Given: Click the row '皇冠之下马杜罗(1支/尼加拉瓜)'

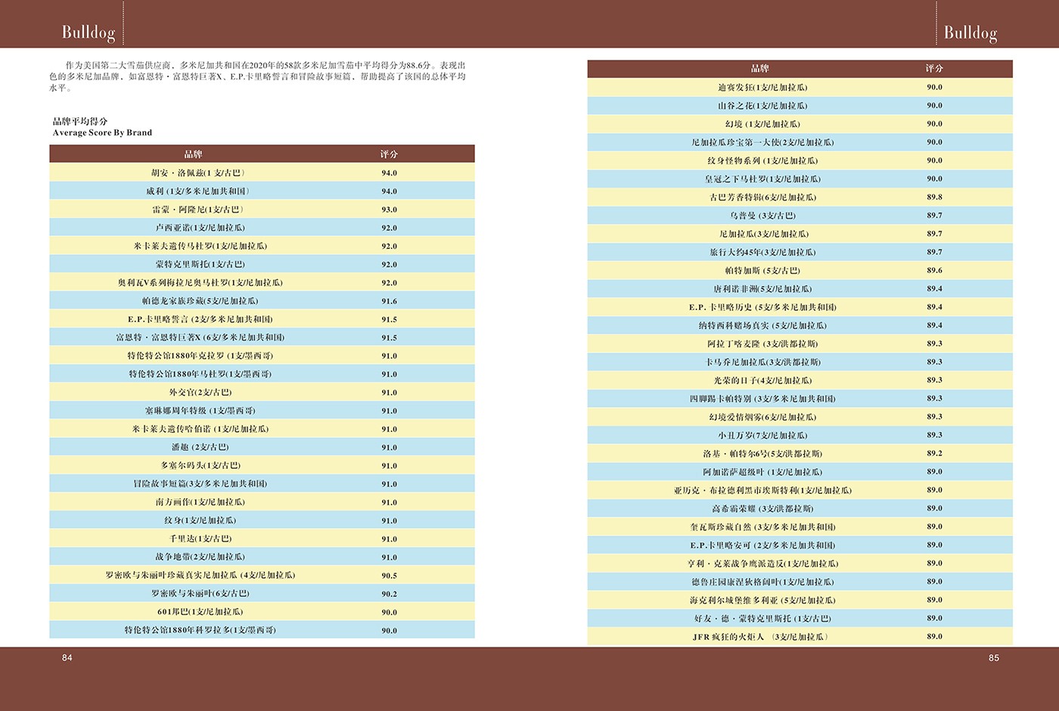Looking at the screenshot, I should click(x=800, y=179).
